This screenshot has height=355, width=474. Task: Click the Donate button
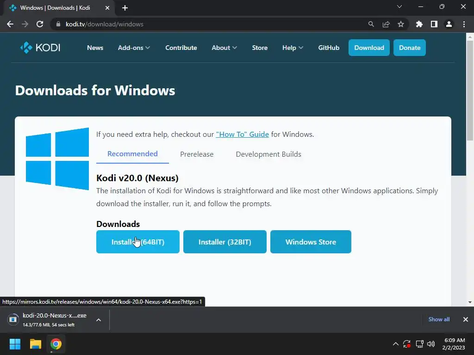(x=410, y=48)
